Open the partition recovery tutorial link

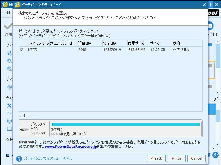[x=48, y=159]
